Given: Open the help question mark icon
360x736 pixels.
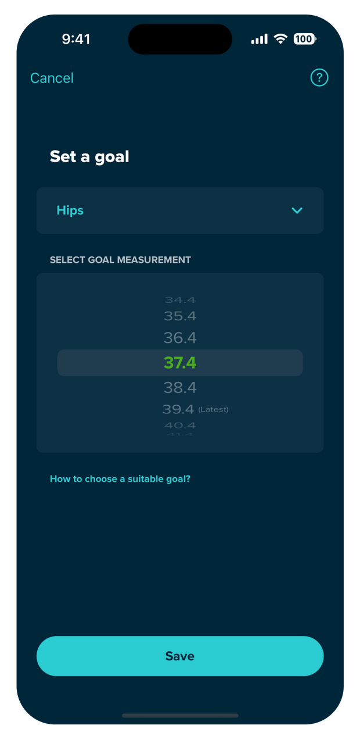Looking at the screenshot, I should pyautogui.click(x=319, y=77).
